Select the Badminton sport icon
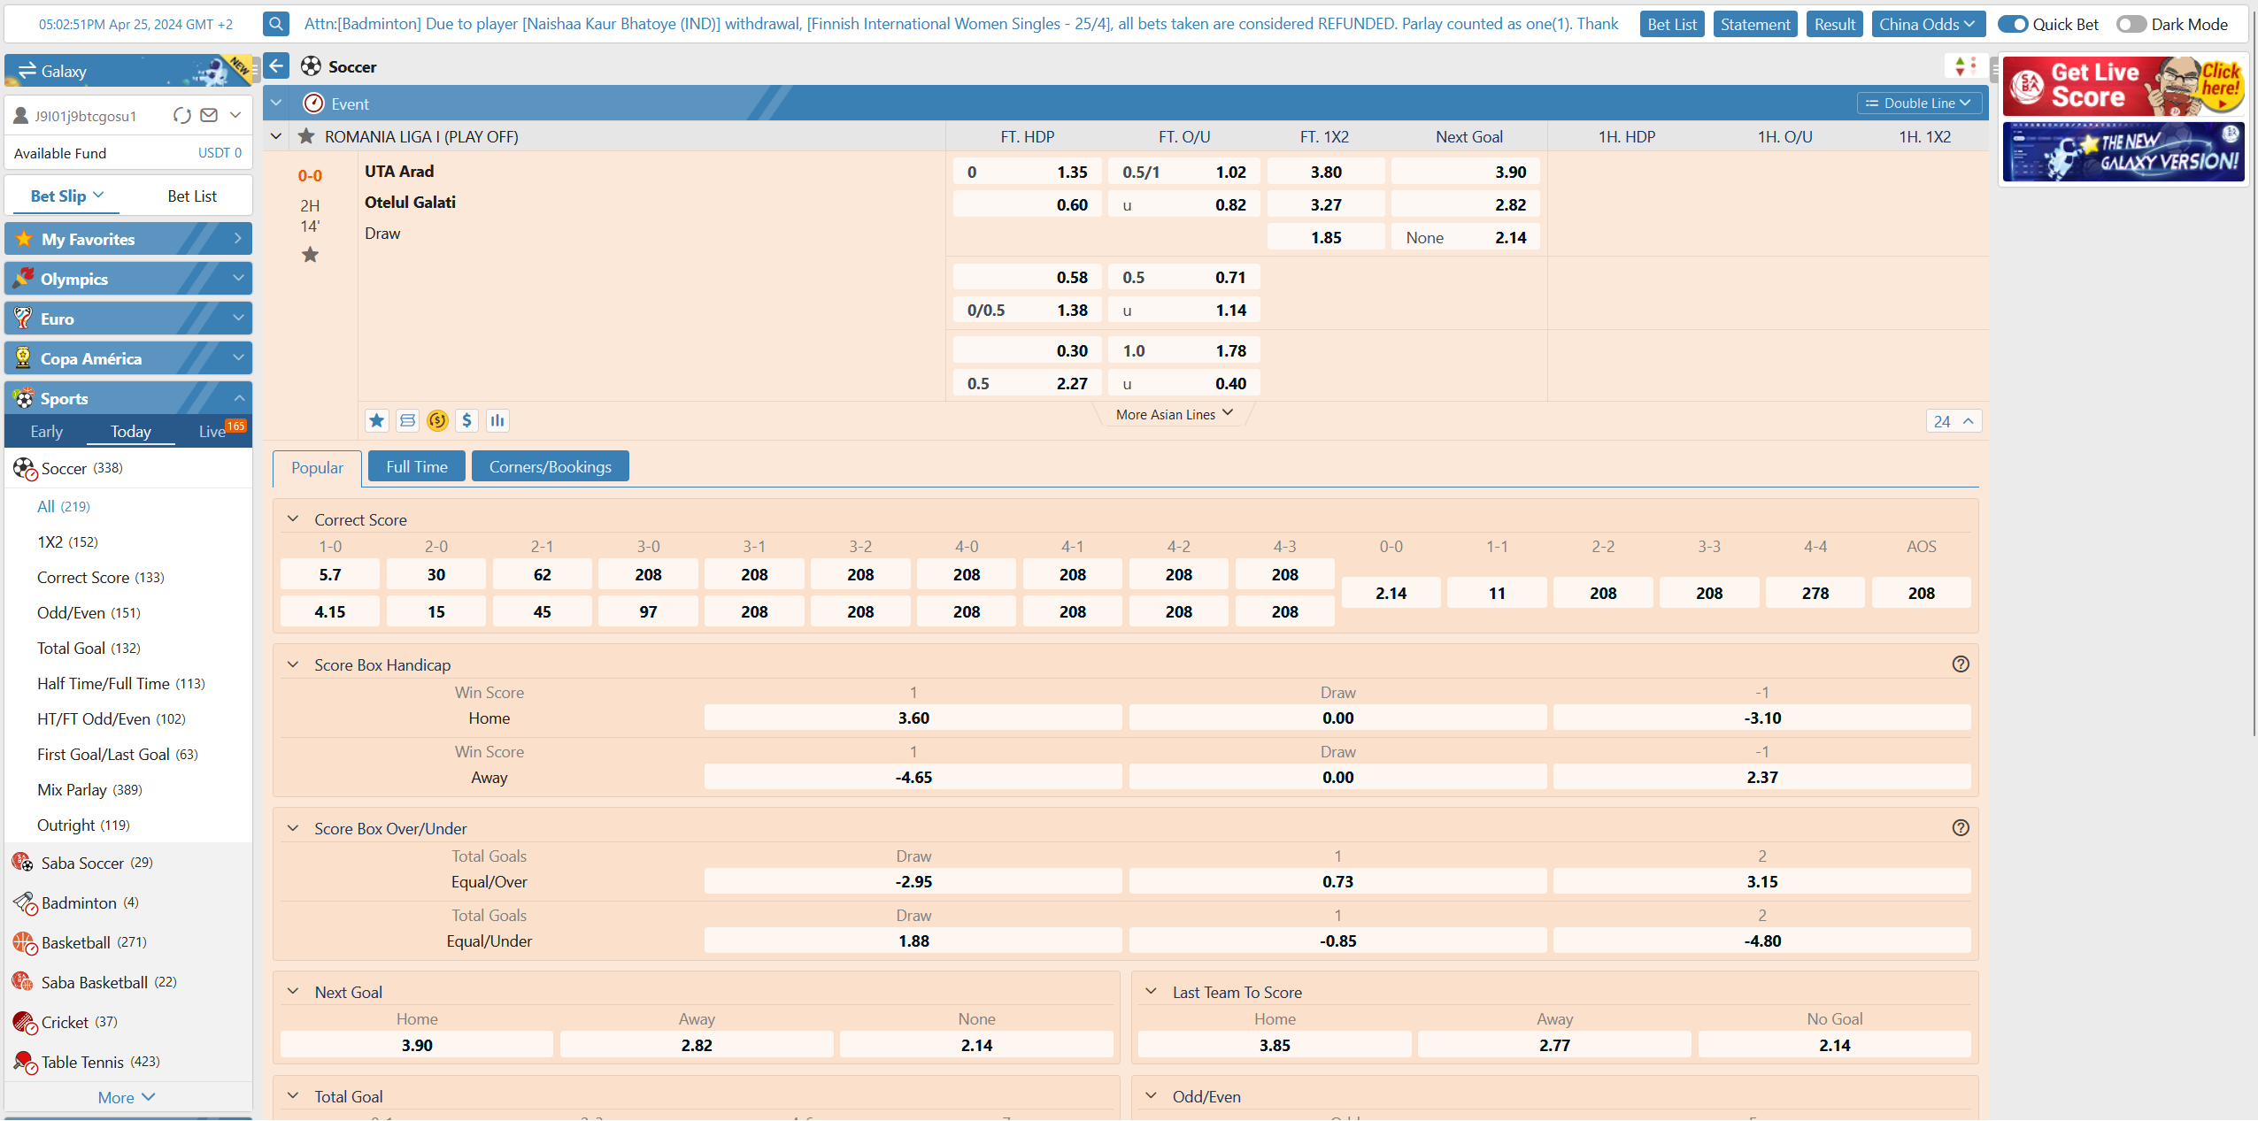The height and width of the screenshot is (1121, 2258). pyautogui.click(x=24, y=902)
